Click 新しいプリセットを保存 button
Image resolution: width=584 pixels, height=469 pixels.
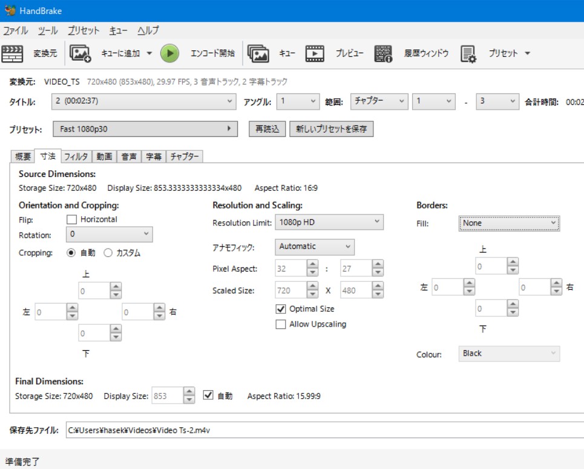(x=332, y=129)
